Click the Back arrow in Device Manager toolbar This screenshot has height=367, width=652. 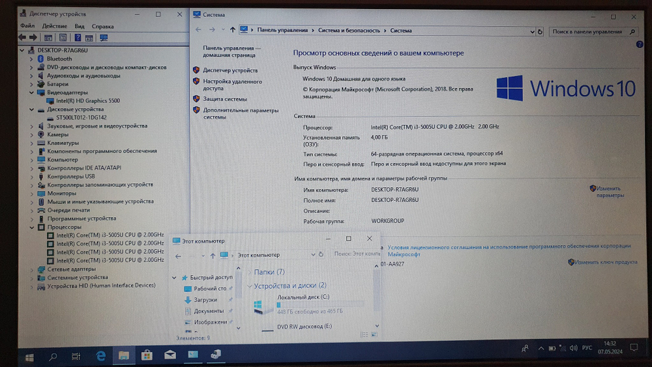point(22,37)
